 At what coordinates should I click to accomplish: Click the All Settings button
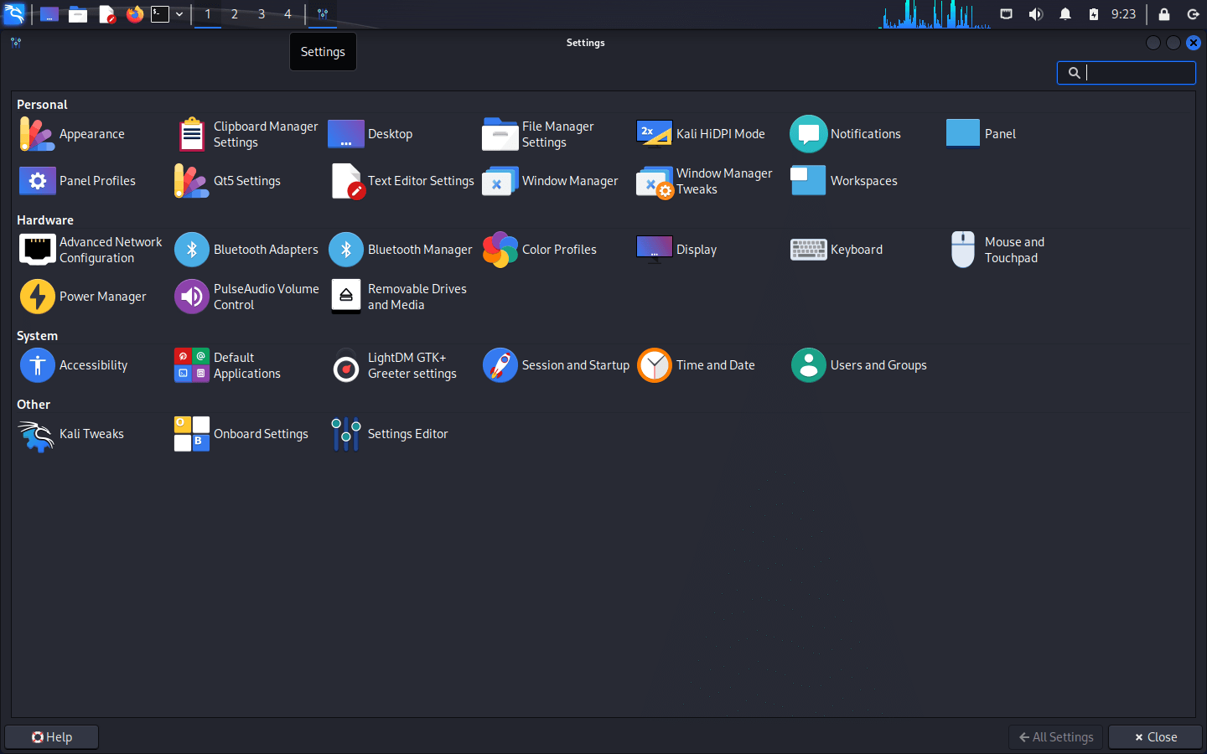point(1056,737)
